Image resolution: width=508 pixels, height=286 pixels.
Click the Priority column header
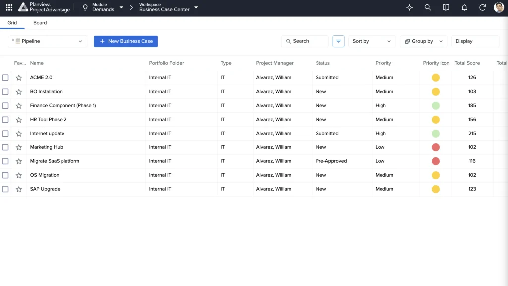click(x=383, y=63)
